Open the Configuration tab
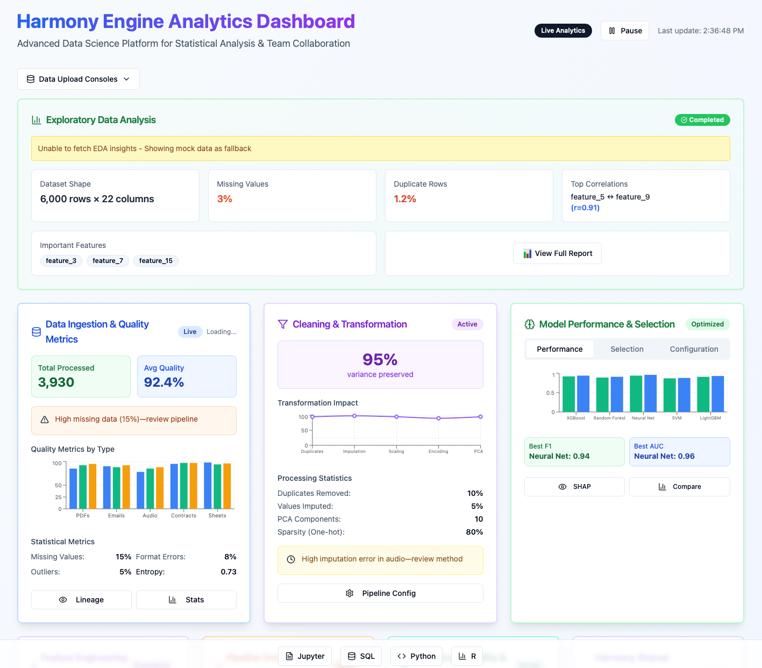 pos(694,349)
